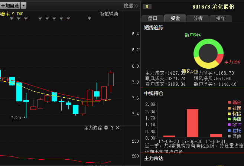The height and width of the screenshot is (166, 244).
Task: Select the 主力净买:1168.70 value
Action: pos(214,73)
